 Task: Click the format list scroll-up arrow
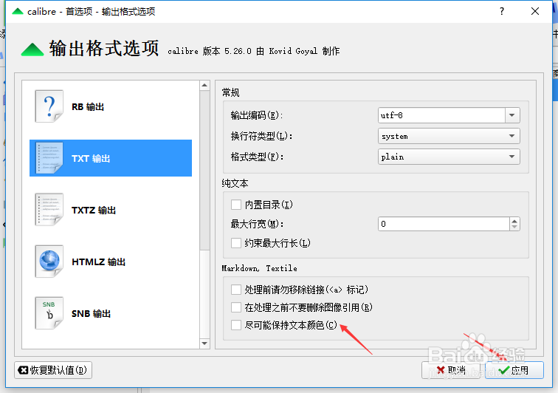(204, 85)
